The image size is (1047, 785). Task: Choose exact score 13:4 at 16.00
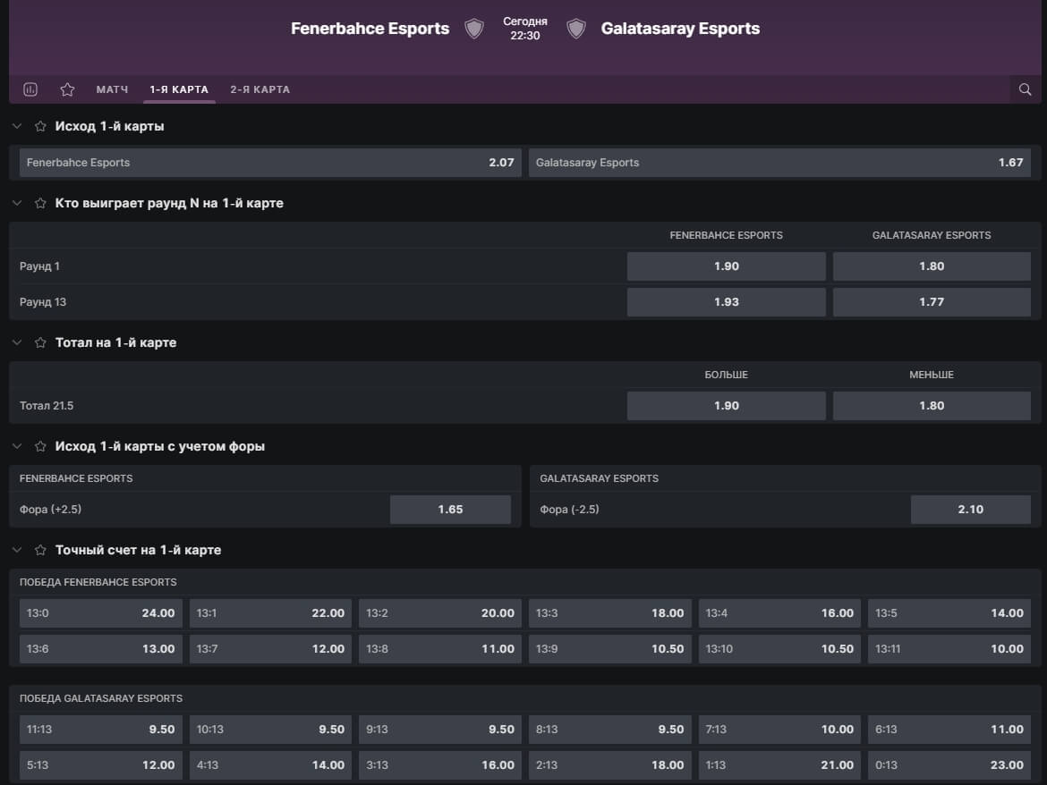pyautogui.click(x=779, y=613)
